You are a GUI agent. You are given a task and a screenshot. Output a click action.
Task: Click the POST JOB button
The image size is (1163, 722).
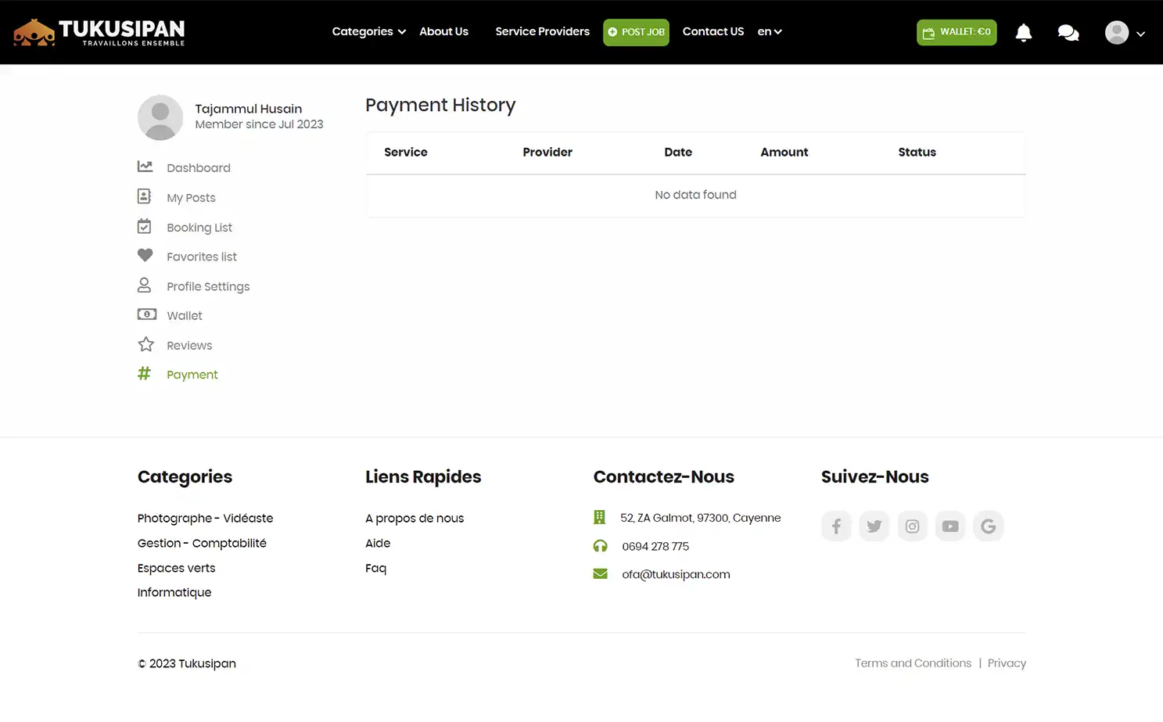(x=636, y=32)
